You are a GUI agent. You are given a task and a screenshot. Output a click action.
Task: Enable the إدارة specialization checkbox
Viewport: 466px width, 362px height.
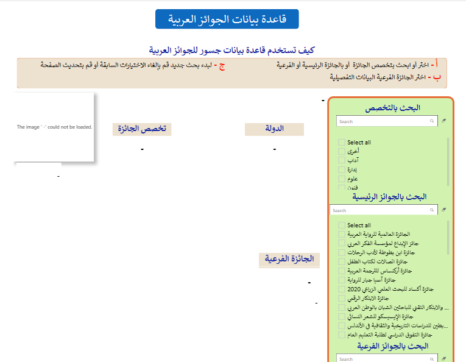[x=342, y=169]
